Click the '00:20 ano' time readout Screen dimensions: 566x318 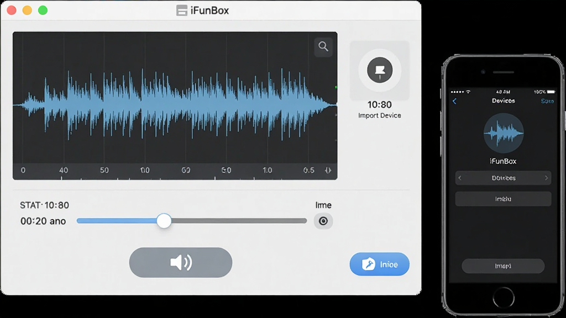click(x=43, y=221)
